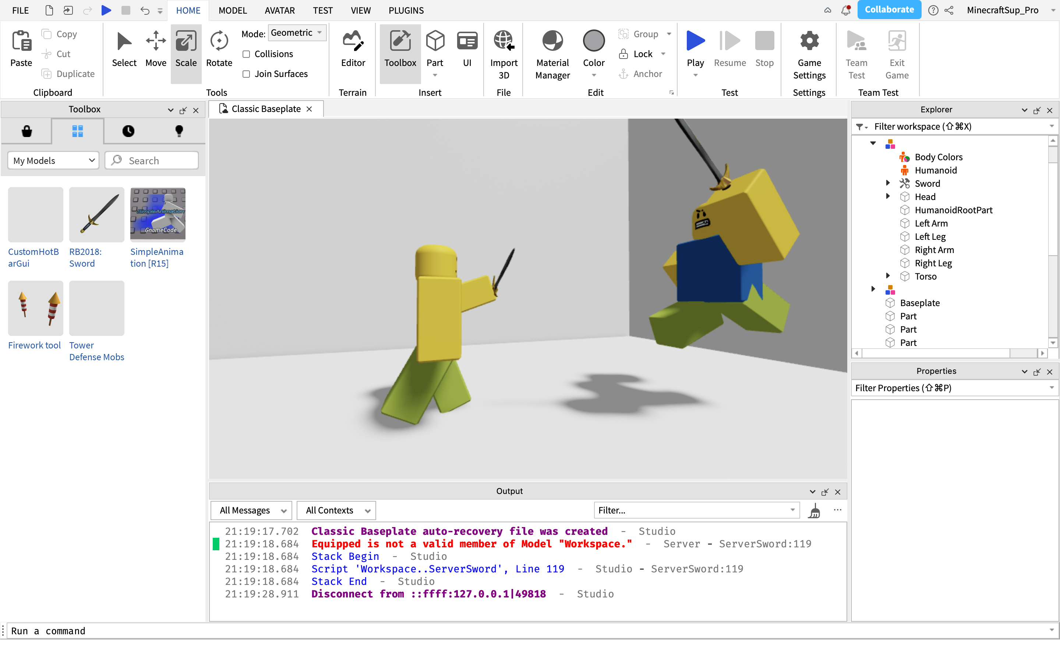Viewport: 1060px width, 663px height.
Task: Open the notifications bell
Action: click(x=846, y=10)
